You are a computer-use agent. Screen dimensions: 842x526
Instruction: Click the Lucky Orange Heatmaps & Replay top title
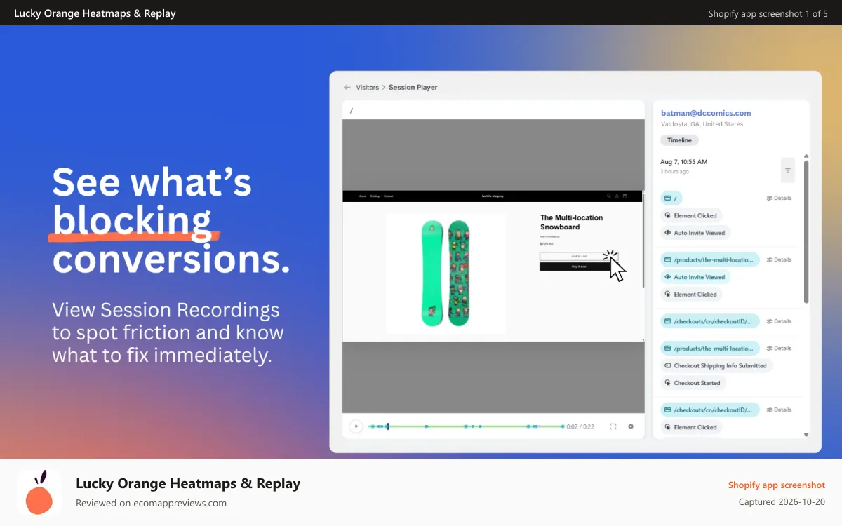coord(95,13)
